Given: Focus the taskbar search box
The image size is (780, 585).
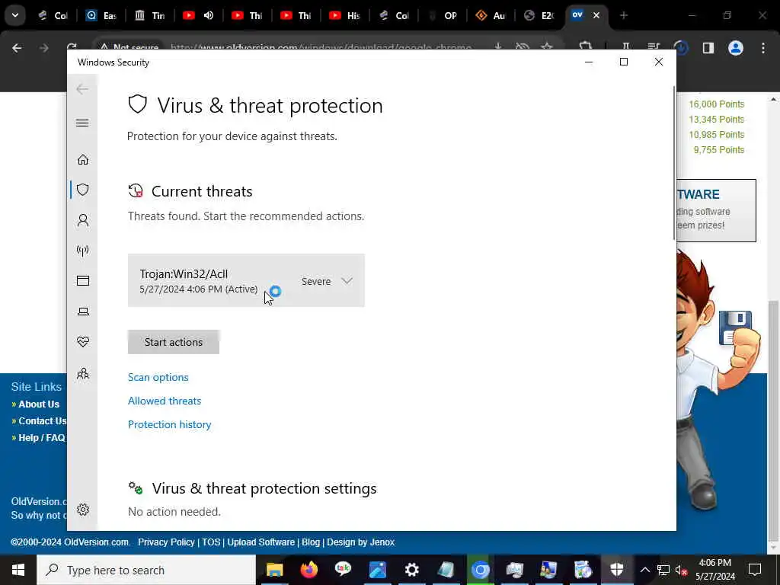Looking at the screenshot, I should pos(146,570).
